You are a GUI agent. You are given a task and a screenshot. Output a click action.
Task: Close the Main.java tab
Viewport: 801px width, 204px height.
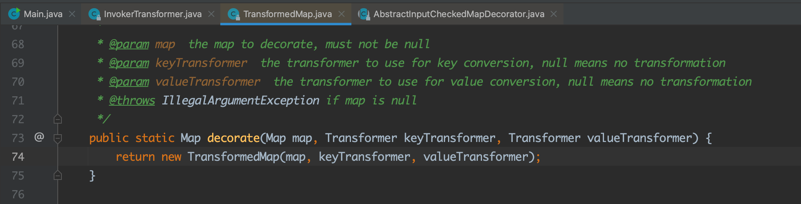72,14
